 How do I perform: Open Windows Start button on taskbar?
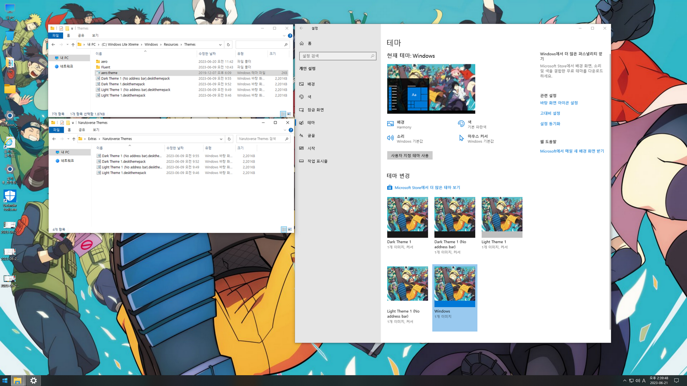[x=5, y=381]
